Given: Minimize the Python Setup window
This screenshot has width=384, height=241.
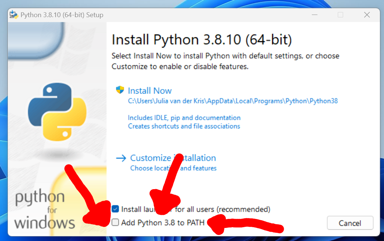Looking at the screenshot, I should pyautogui.click(x=315, y=15).
